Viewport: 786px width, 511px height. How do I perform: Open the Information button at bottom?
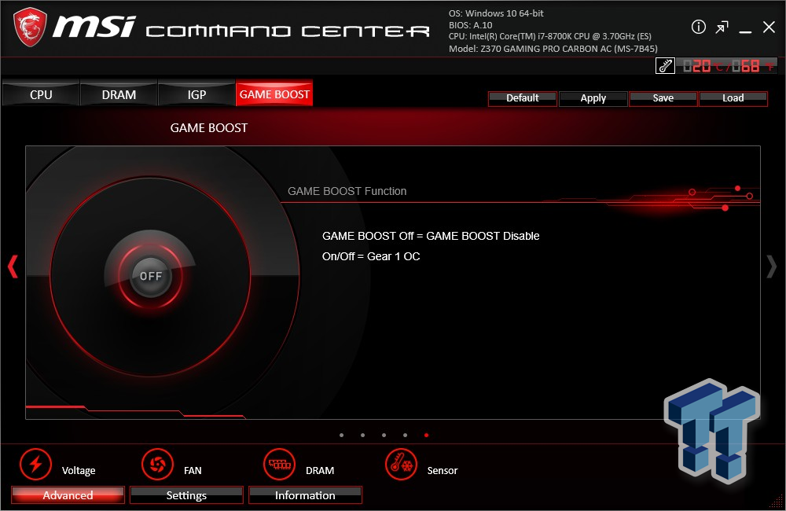click(305, 495)
